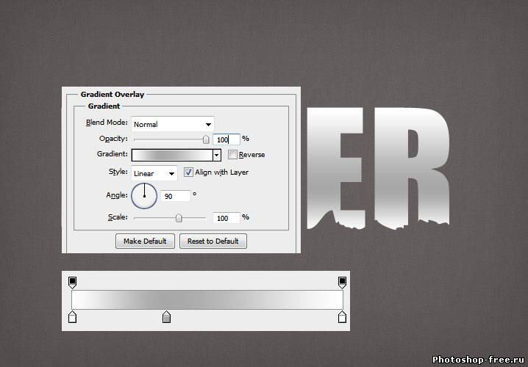The width and height of the screenshot is (528, 367).
Task: Click the Angle dial control
Action: pyautogui.click(x=145, y=195)
